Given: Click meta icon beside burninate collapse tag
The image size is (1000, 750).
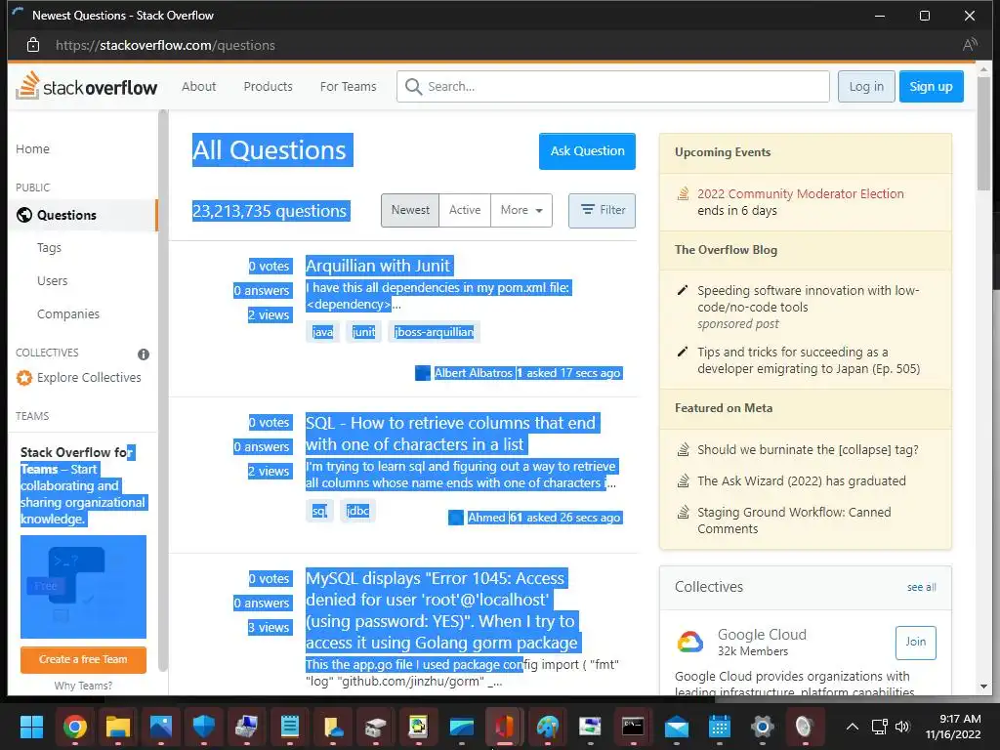Looking at the screenshot, I should [x=683, y=449].
